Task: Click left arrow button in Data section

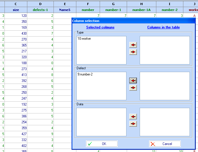Action: coord(133,117)
